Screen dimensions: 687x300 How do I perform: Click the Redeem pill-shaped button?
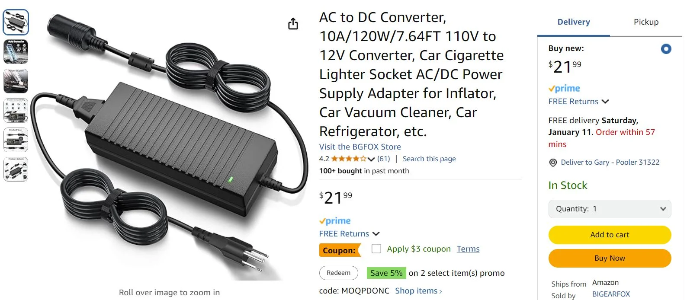(x=338, y=273)
